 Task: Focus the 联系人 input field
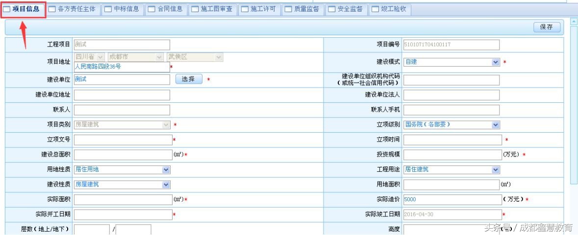122,110
